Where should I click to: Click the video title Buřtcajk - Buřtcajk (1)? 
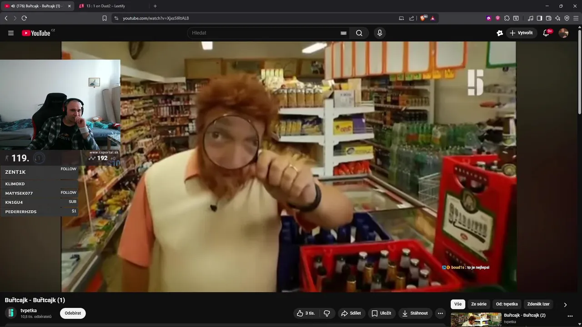(x=35, y=300)
